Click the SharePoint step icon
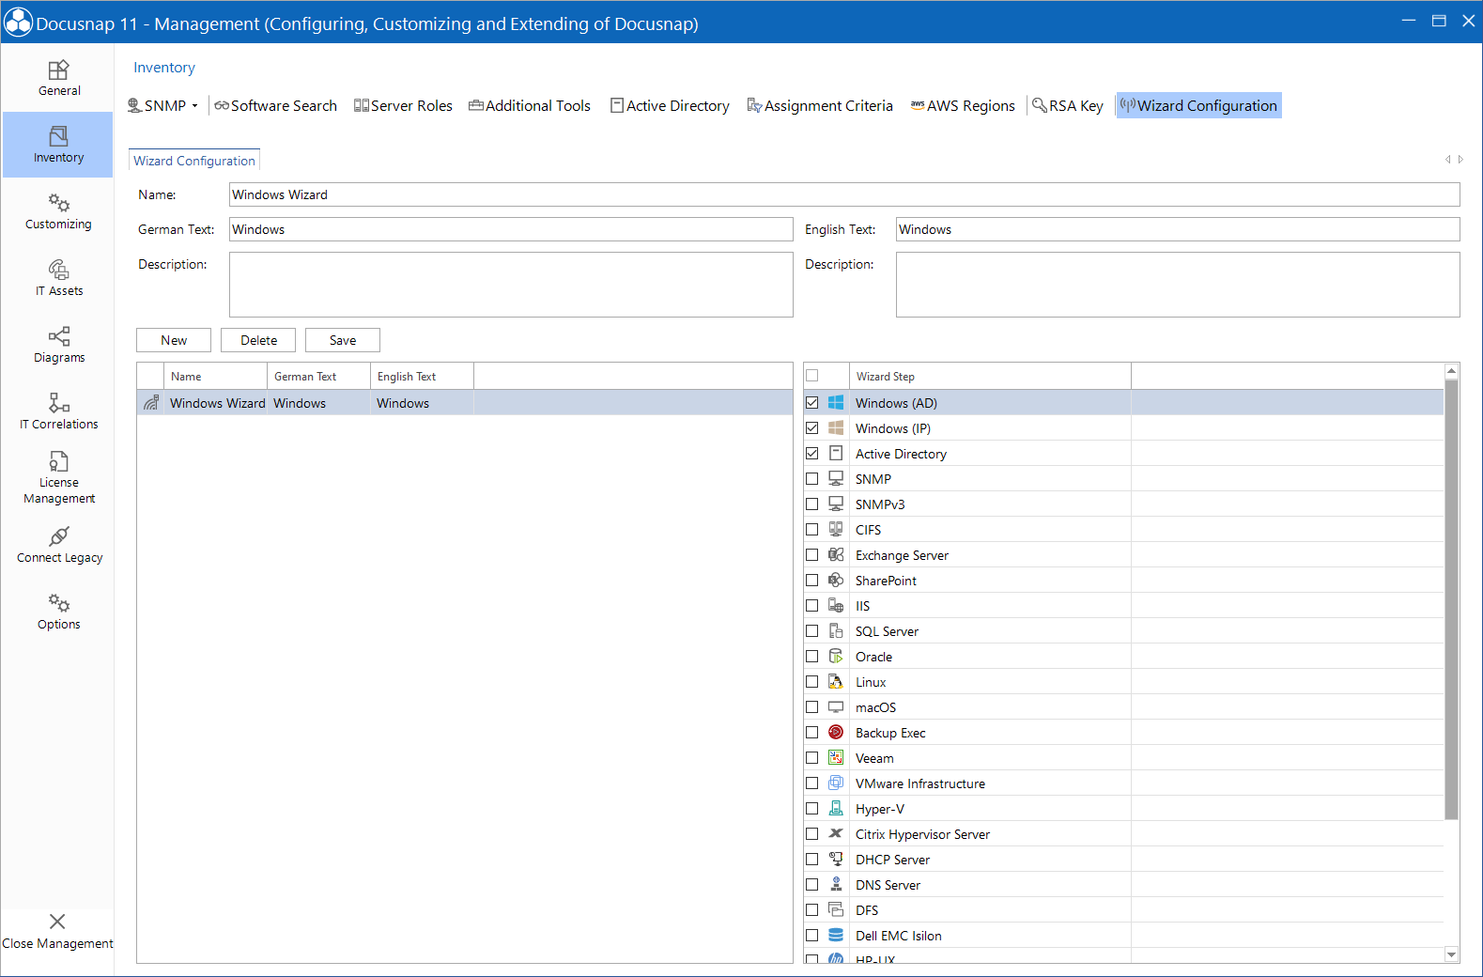Screen dimensions: 1483x977 click(x=836, y=581)
